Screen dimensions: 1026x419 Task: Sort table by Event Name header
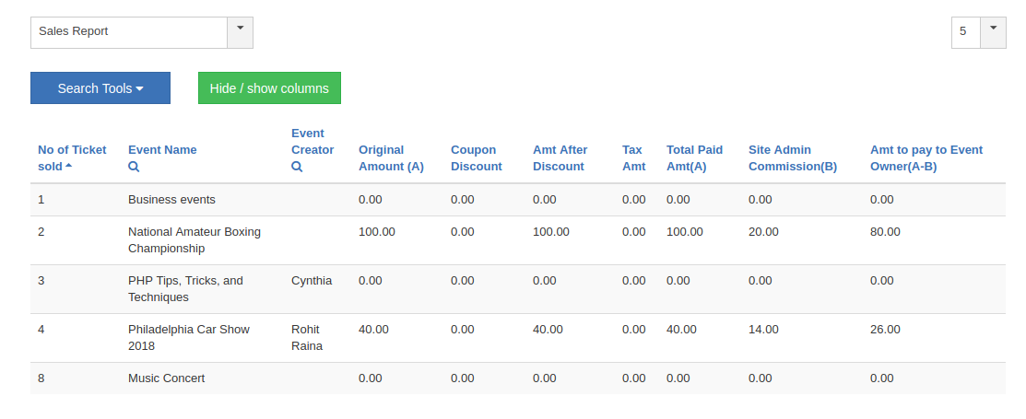pyautogui.click(x=162, y=150)
